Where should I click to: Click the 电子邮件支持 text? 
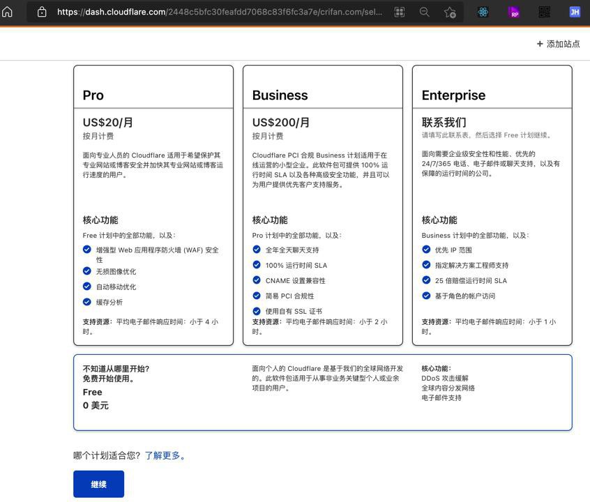[441, 397]
